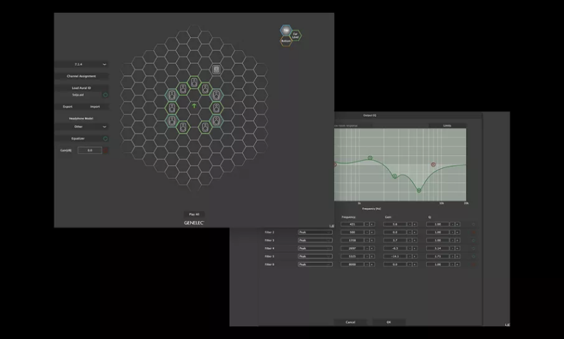
Task: Expand the Headphone Model 'Other' dropdown
Action: point(82,126)
